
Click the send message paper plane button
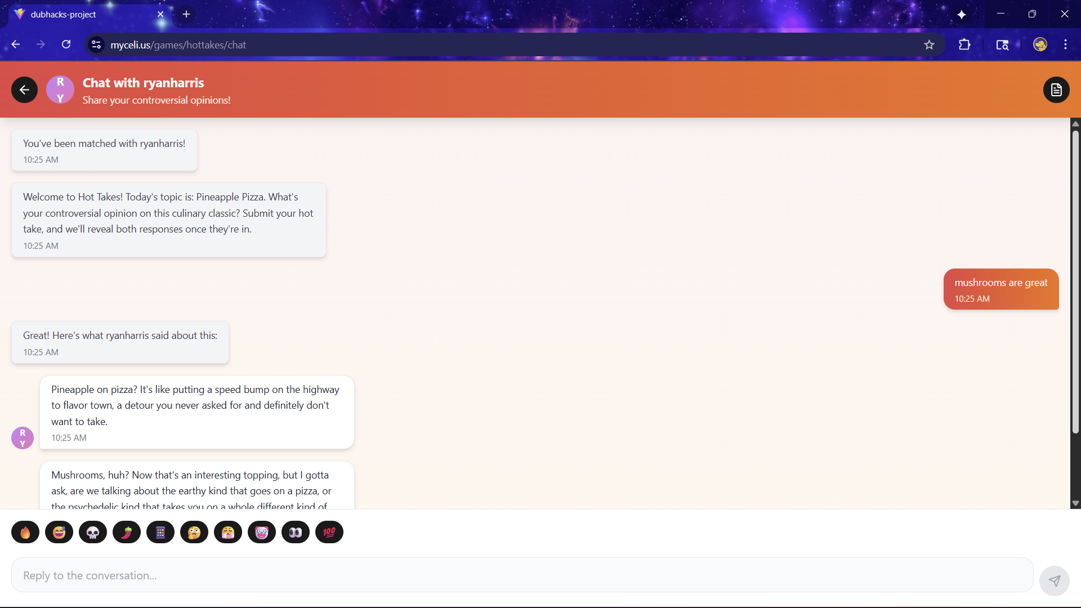click(1054, 580)
